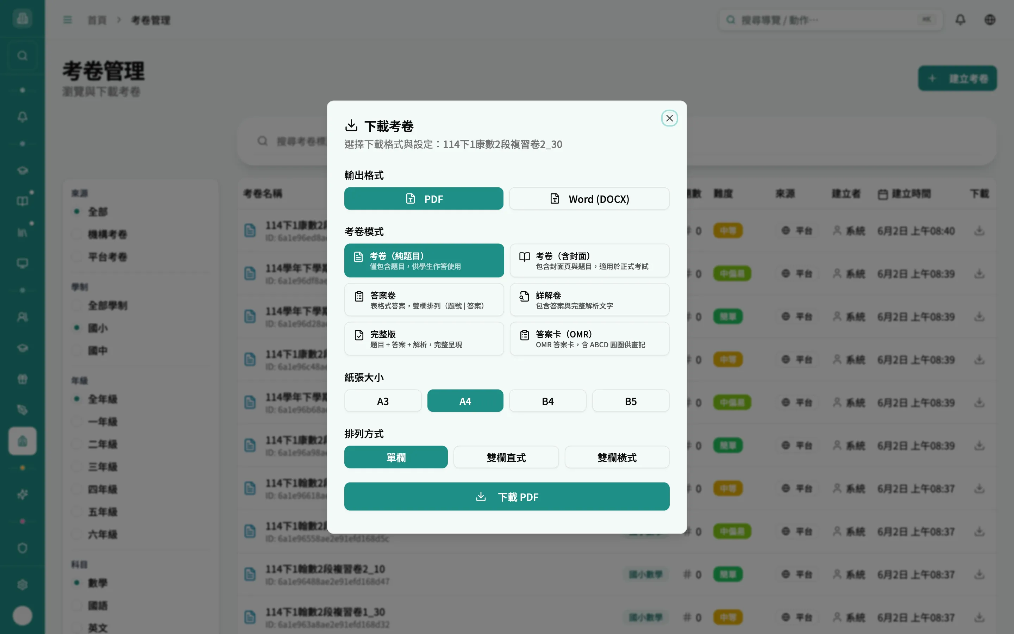Click the sidebar users icon
This screenshot has width=1014, height=634.
(22, 317)
